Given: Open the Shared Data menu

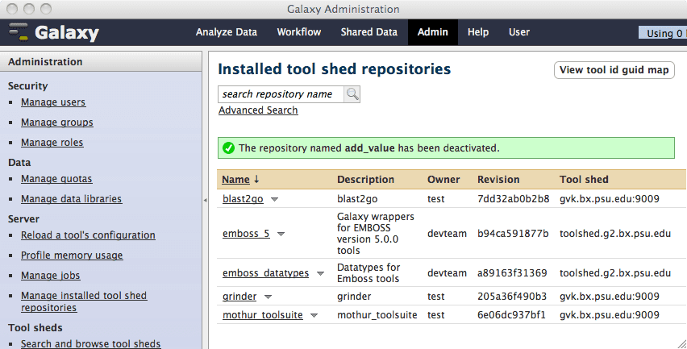Looking at the screenshot, I should 368,32.
